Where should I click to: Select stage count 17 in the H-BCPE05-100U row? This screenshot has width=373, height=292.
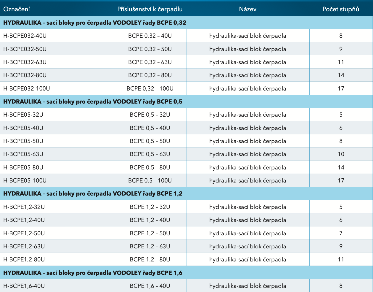(x=341, y=180)
